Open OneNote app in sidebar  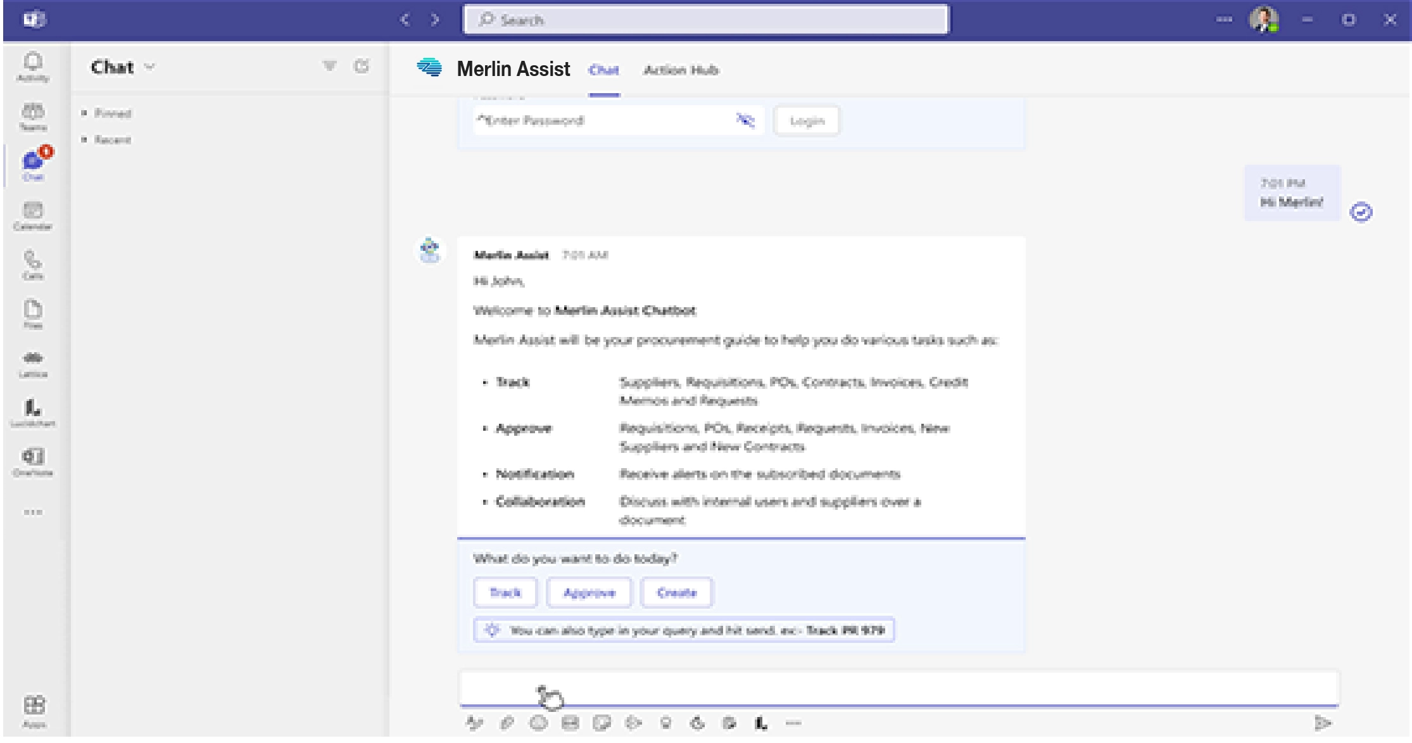point(33,462)
